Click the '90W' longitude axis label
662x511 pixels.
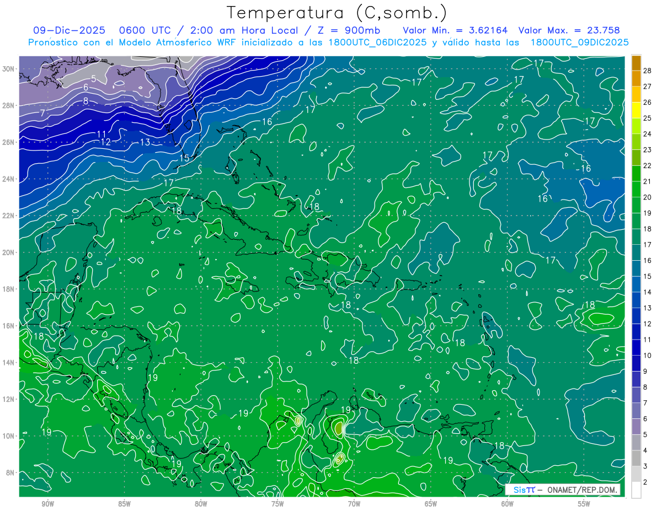click(x=48, y=504)
